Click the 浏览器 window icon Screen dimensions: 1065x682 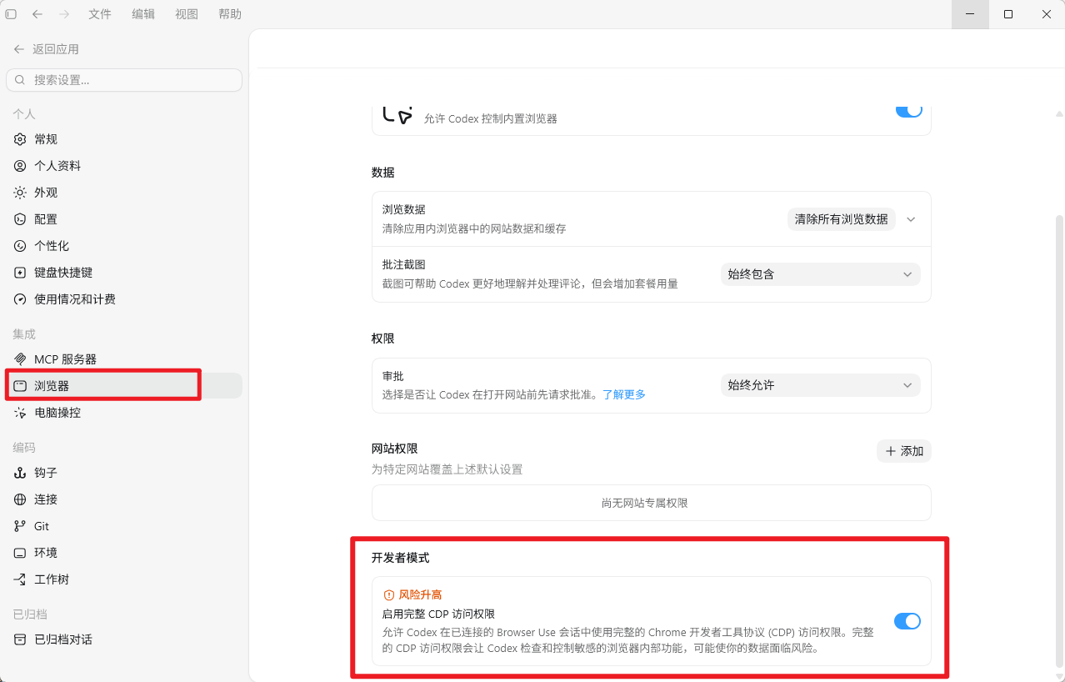[x=20, y=386]
